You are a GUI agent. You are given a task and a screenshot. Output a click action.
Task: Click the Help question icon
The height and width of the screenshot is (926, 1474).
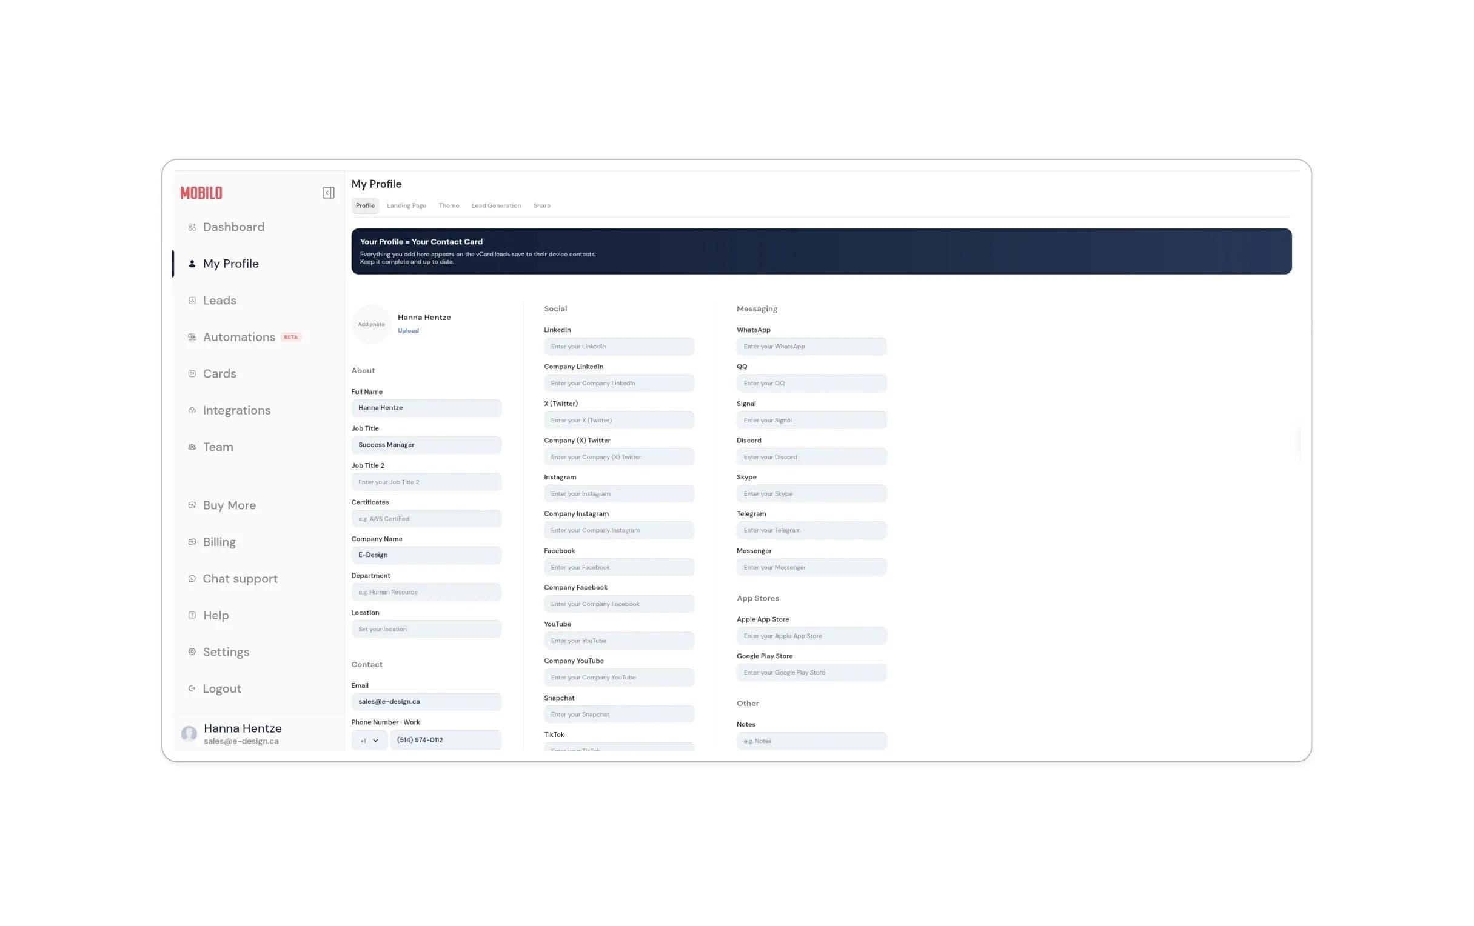[192, 615]
